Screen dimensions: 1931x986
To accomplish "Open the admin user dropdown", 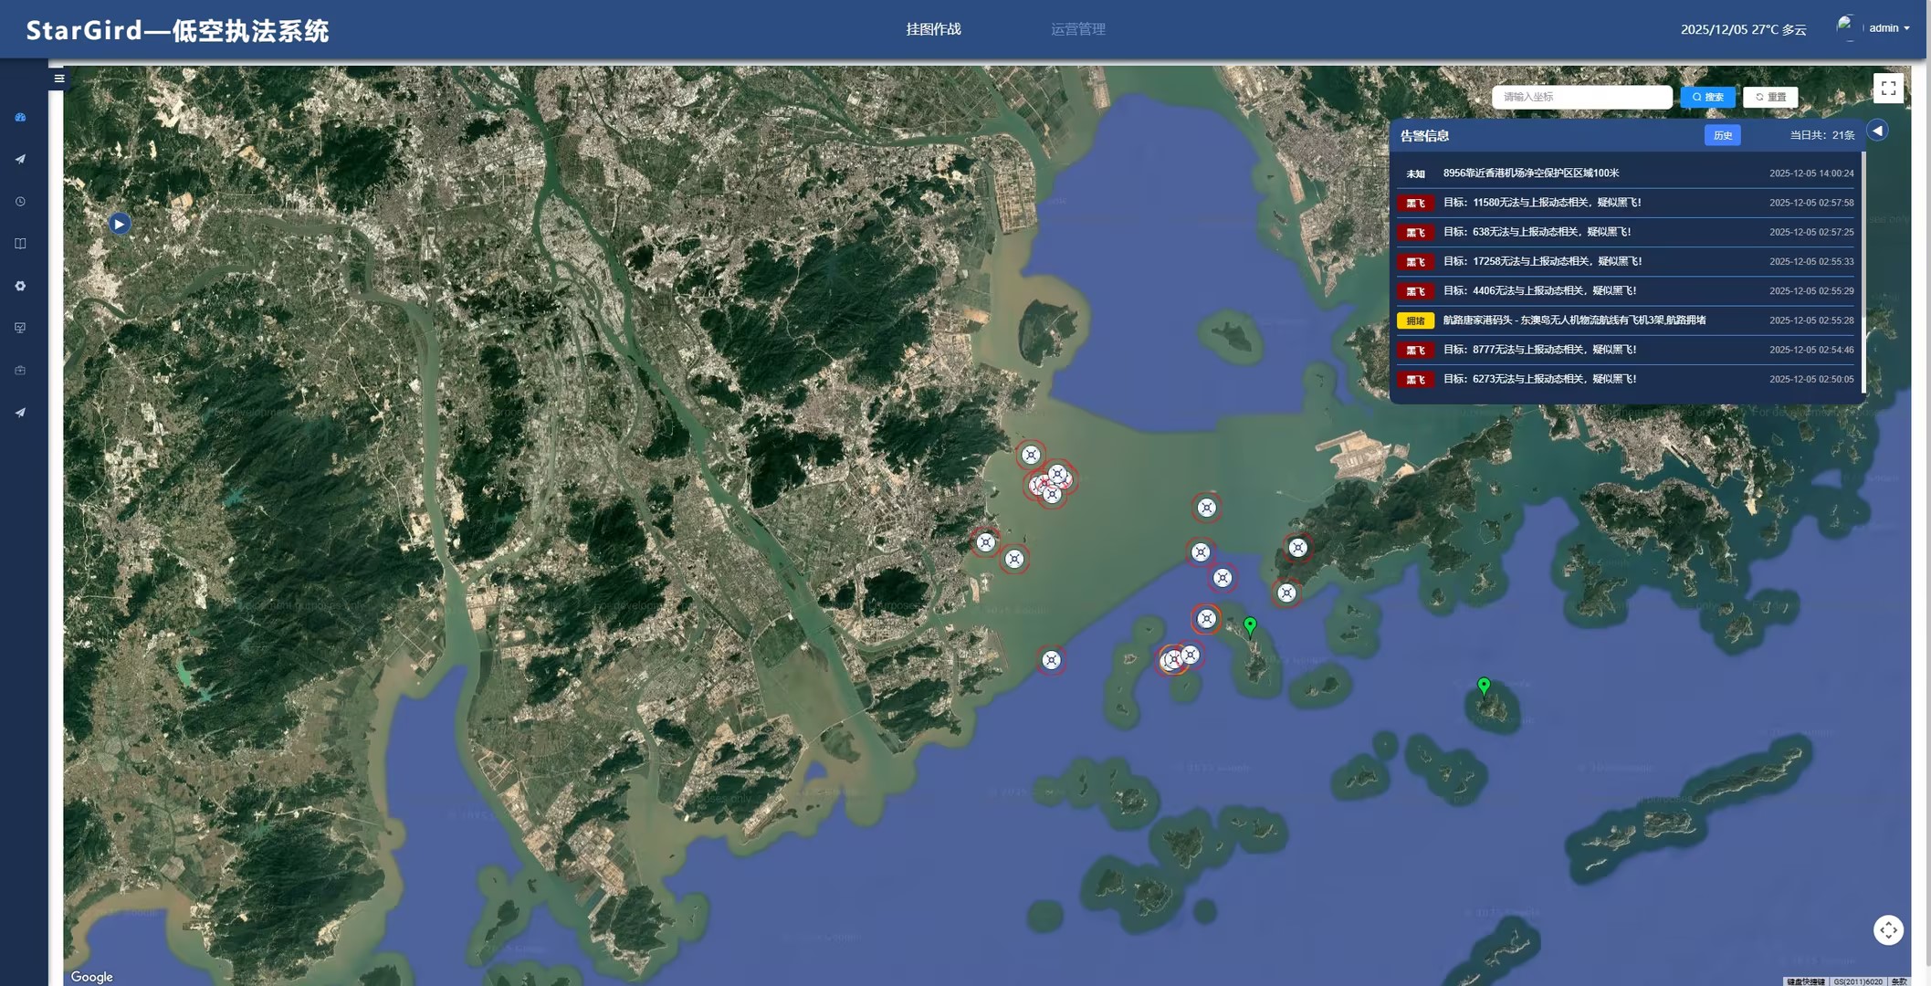I will [1888, 28].
